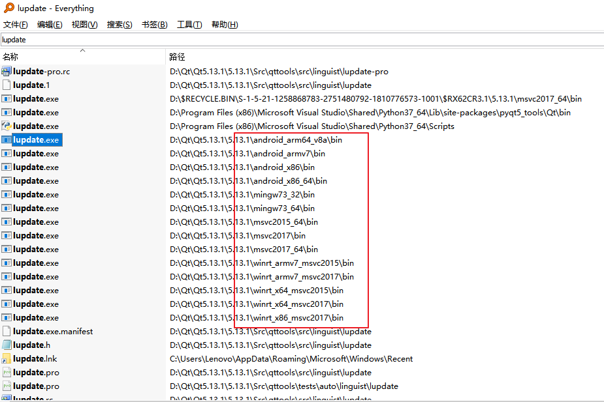The height and width of the screenshot is (402, 604).
Task: Click the first lupdate.pro project icon
Action: click(x=8, y=372)
